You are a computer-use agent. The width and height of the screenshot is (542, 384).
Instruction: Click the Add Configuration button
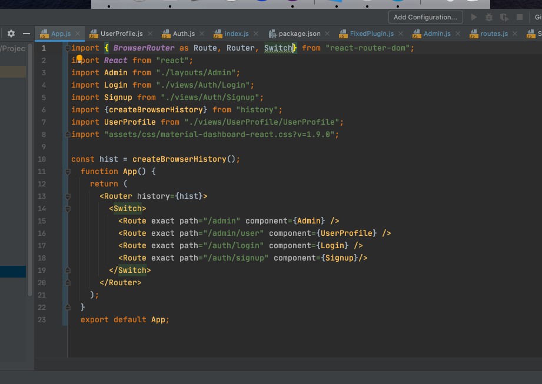(x=425, y=18)
